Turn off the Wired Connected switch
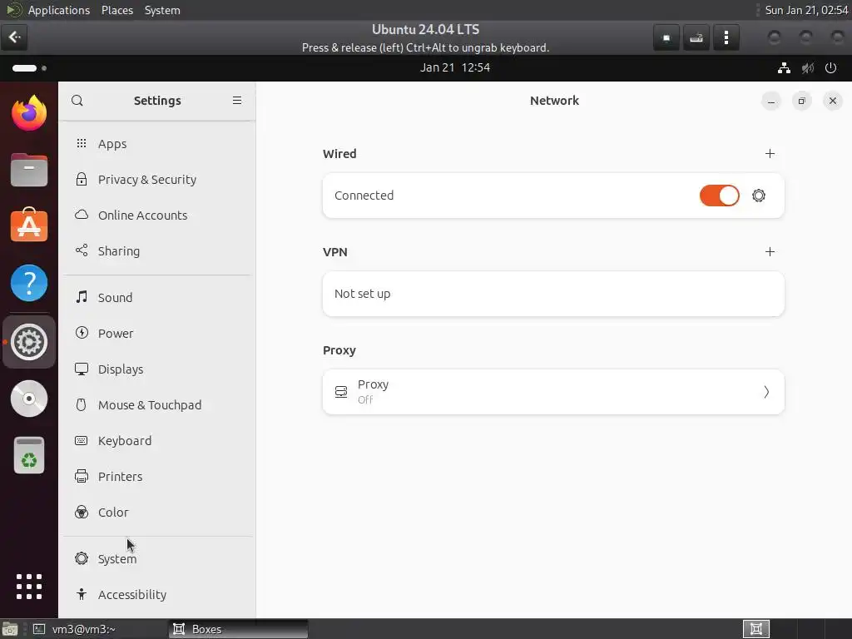 (x=719, y=196)
